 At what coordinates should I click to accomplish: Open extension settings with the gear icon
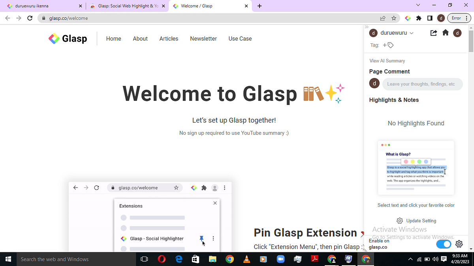(459, 244)
